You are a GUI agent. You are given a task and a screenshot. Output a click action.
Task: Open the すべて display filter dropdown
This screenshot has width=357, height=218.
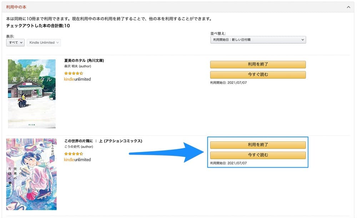[x=15, y=43]
